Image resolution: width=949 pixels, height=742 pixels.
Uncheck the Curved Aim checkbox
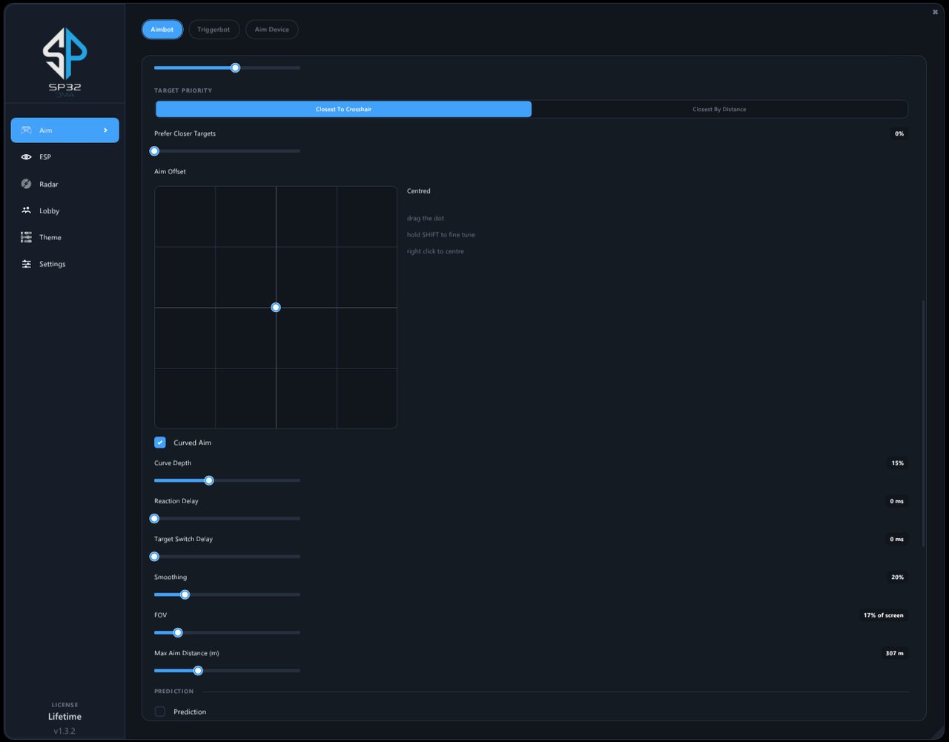point(160,443)
